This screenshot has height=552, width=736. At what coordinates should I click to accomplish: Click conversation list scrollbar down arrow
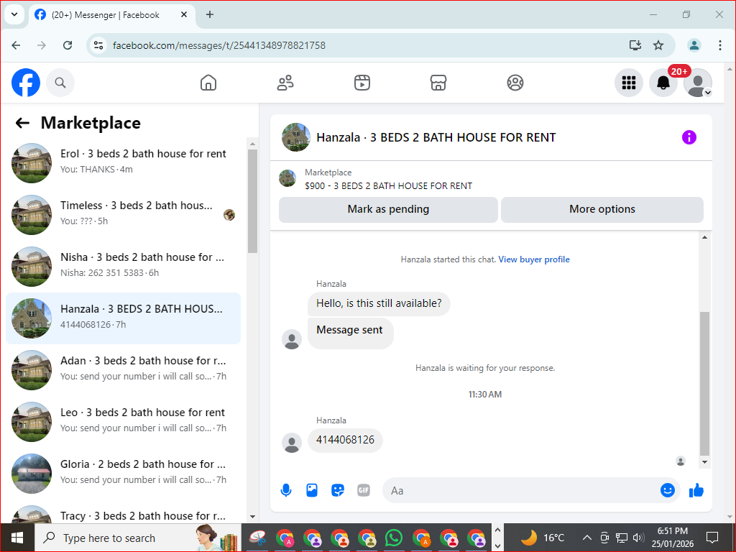point(252,517)
